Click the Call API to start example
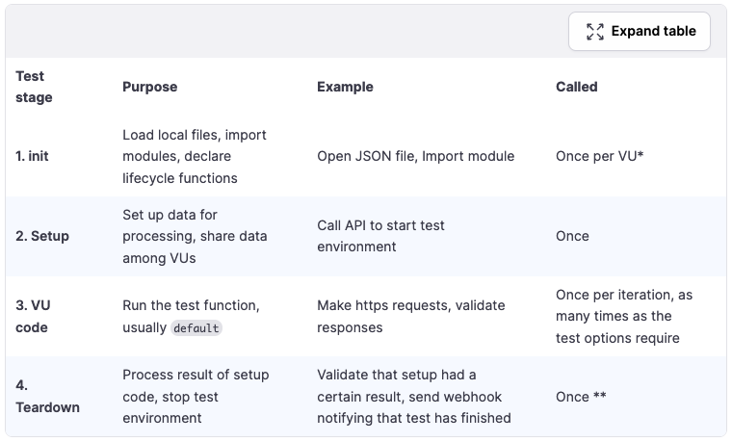 point(380,236)
